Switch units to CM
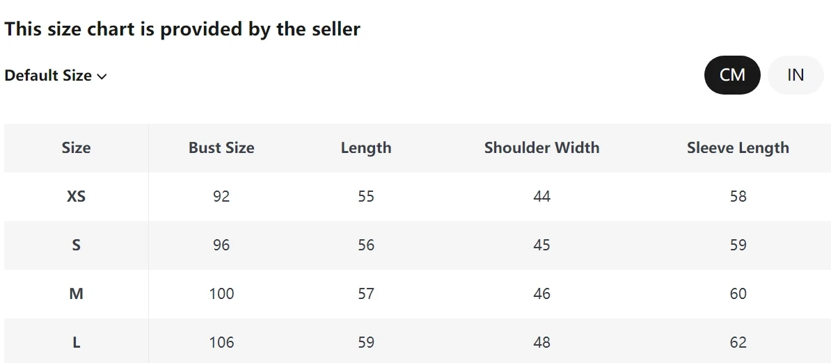This screenshot has height=363, width=831. click(732, 75)
